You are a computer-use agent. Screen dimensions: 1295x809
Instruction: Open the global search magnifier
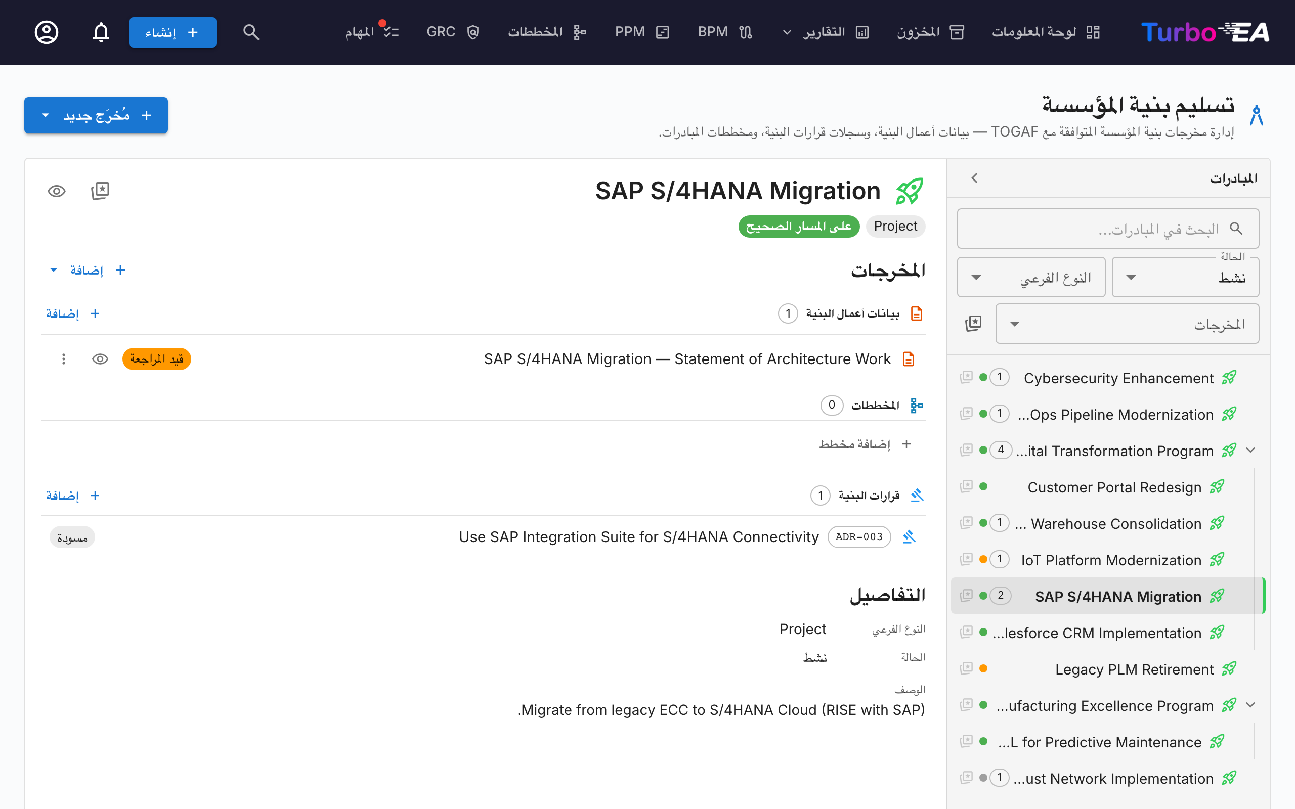(251, 32)
